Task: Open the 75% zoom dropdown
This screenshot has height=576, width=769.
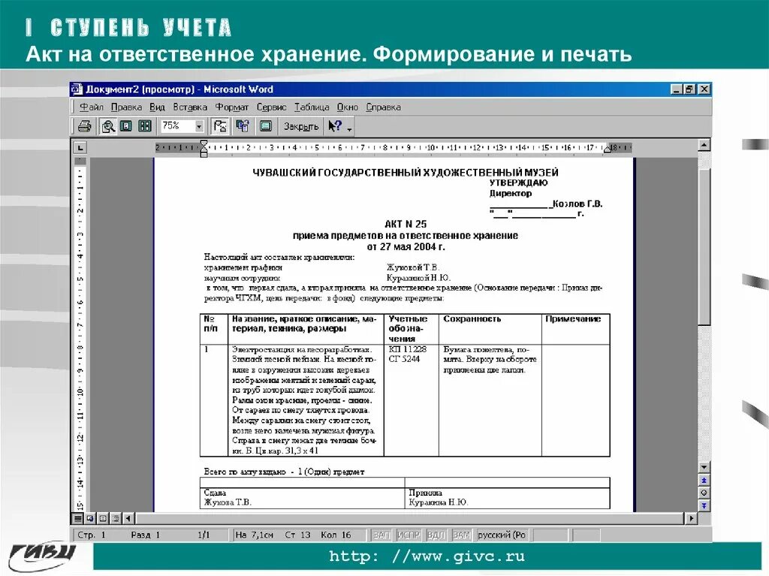Action: pyautogui.click(x=198, y=127)
